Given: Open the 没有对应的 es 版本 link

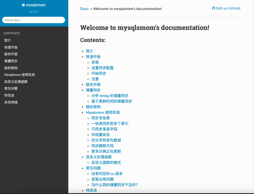Looking at the screenshot, I should click(x=107, y=174).
